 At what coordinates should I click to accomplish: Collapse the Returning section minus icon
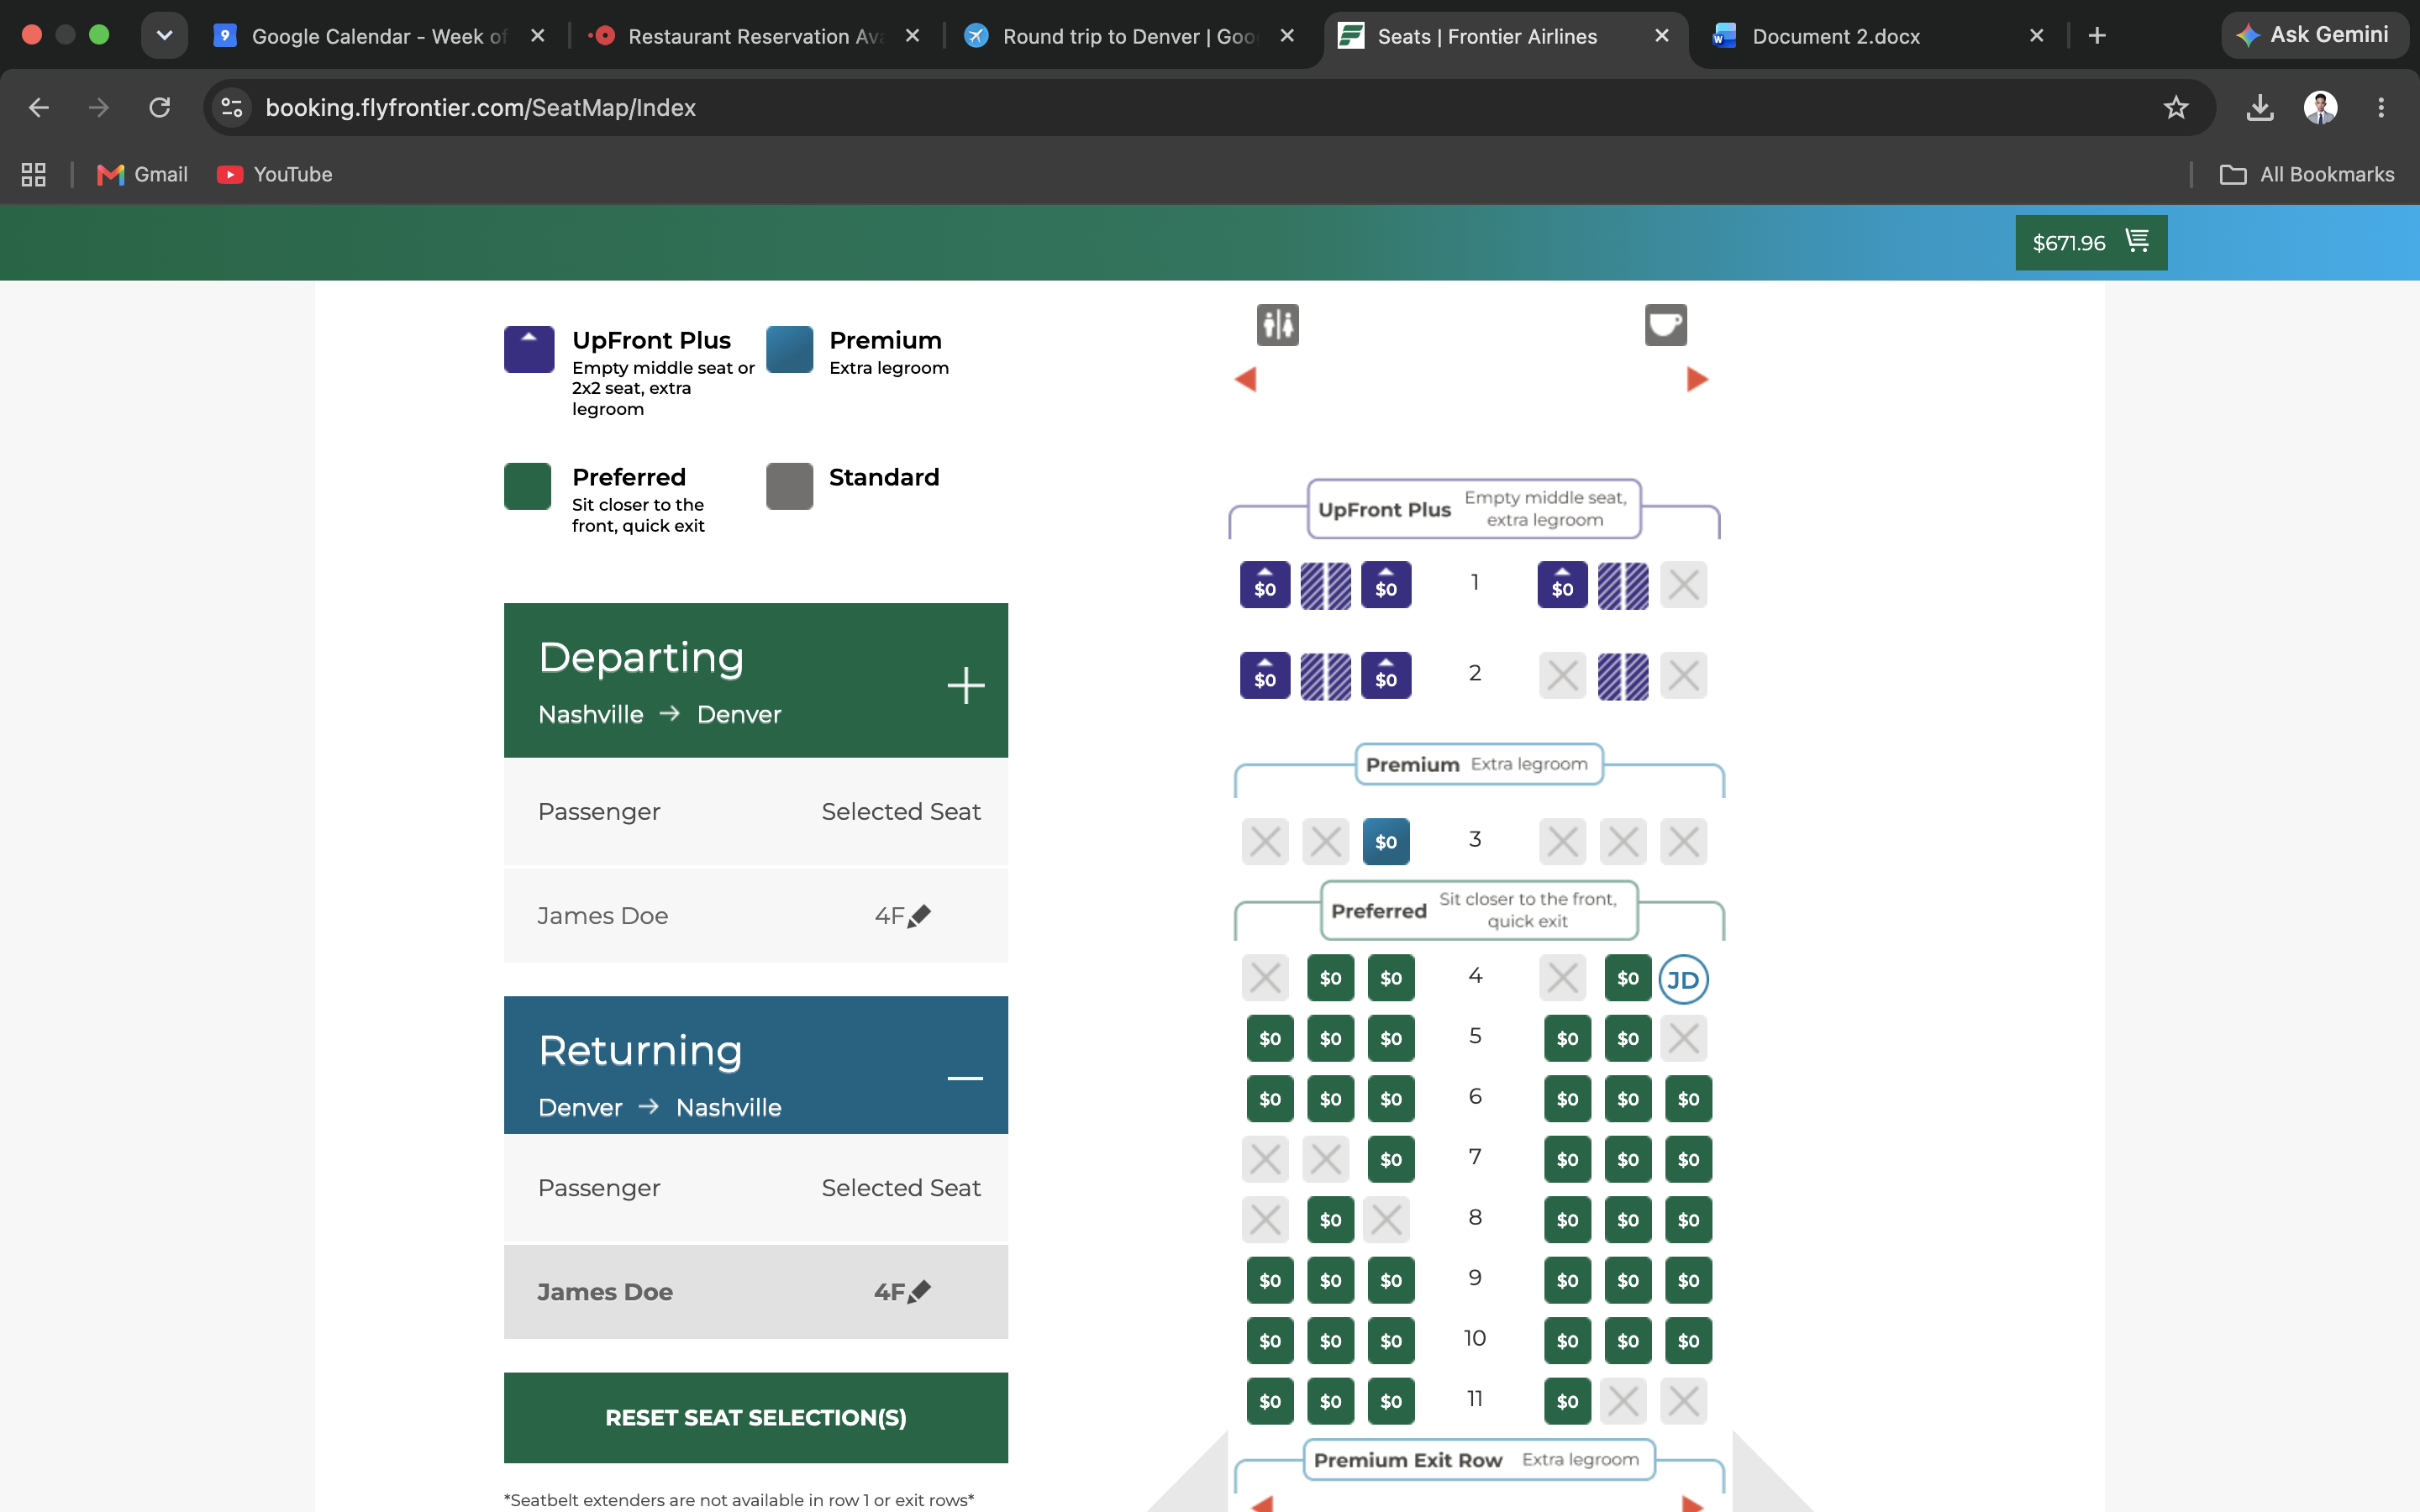[965, 1078]
